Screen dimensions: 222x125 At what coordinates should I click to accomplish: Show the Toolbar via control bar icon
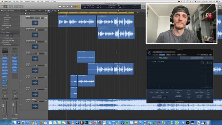point(11,7)
